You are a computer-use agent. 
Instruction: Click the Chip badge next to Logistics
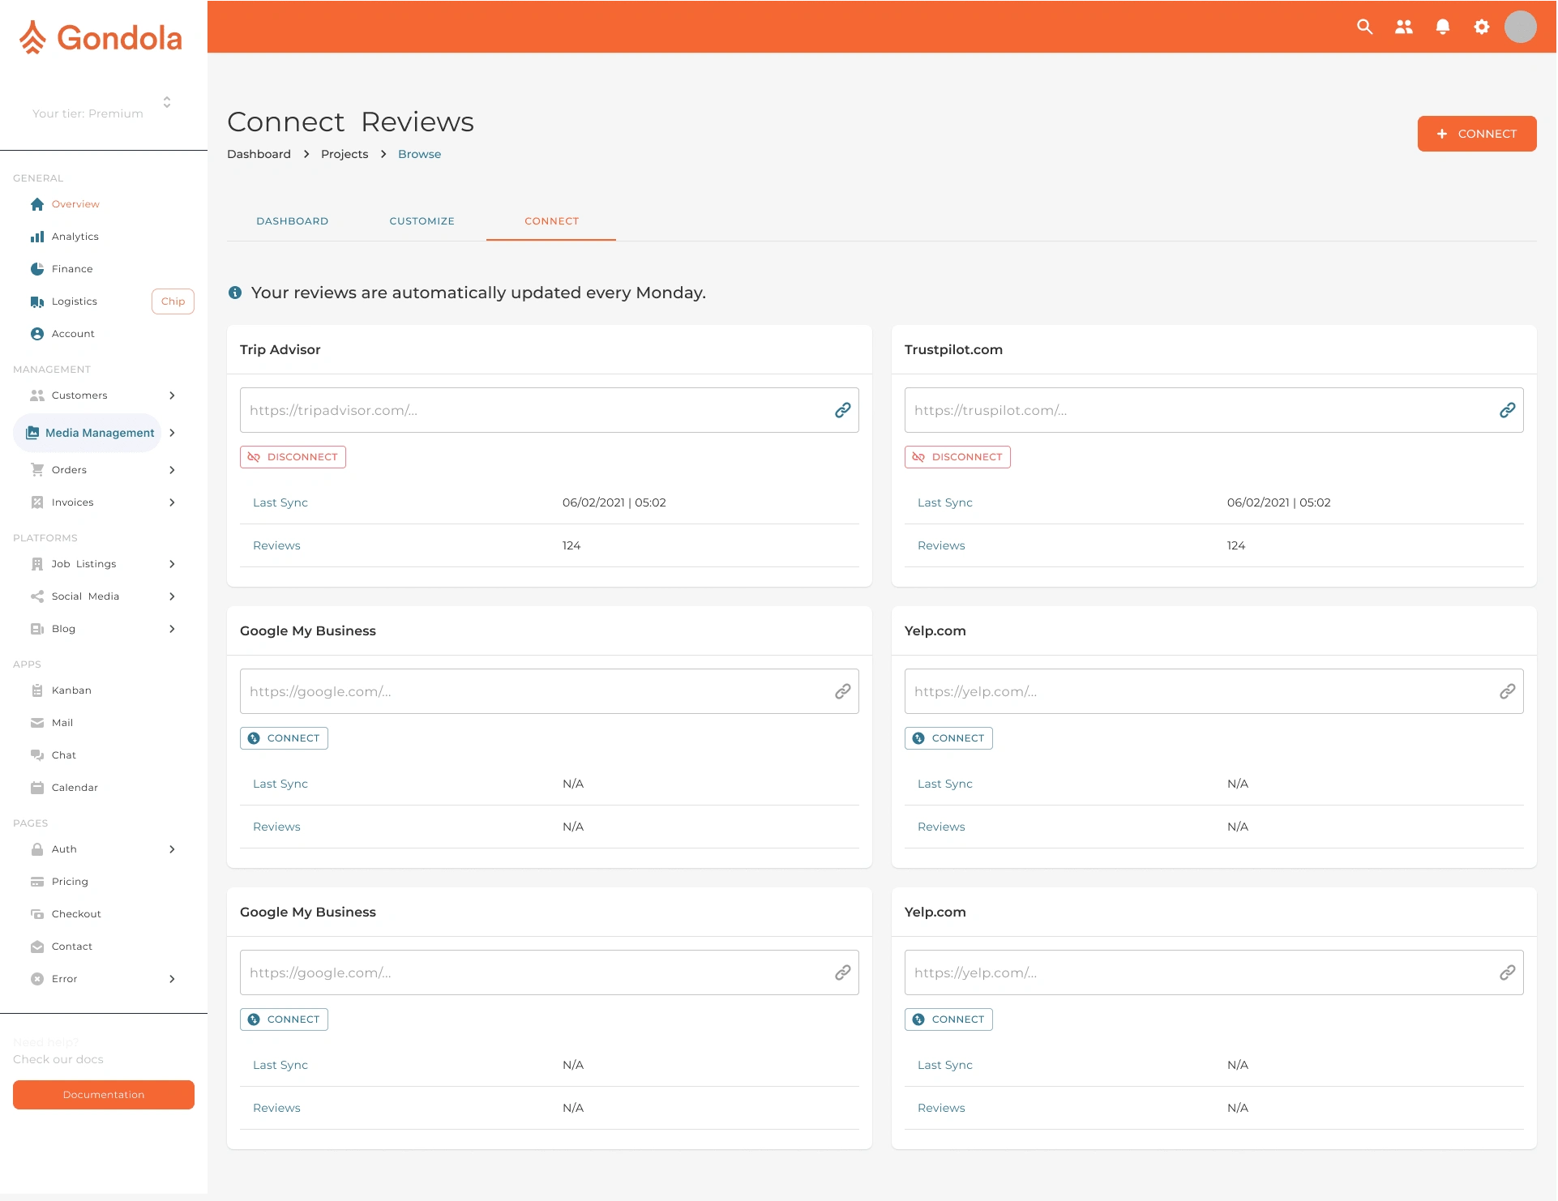click(x=173, y=301)
